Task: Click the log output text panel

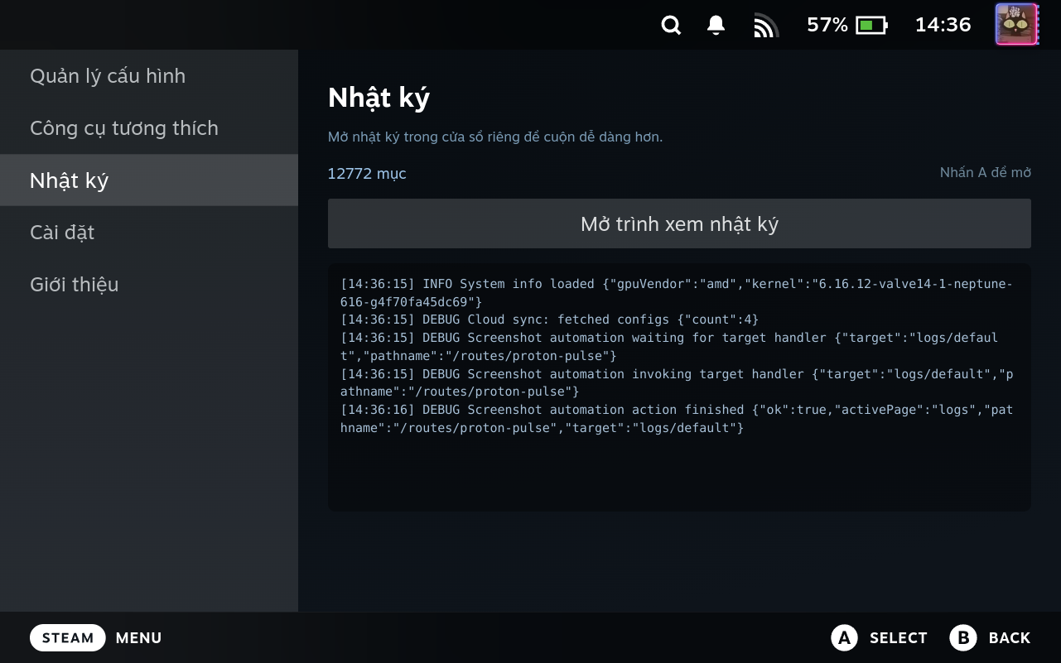Action: tap(679, 387)
